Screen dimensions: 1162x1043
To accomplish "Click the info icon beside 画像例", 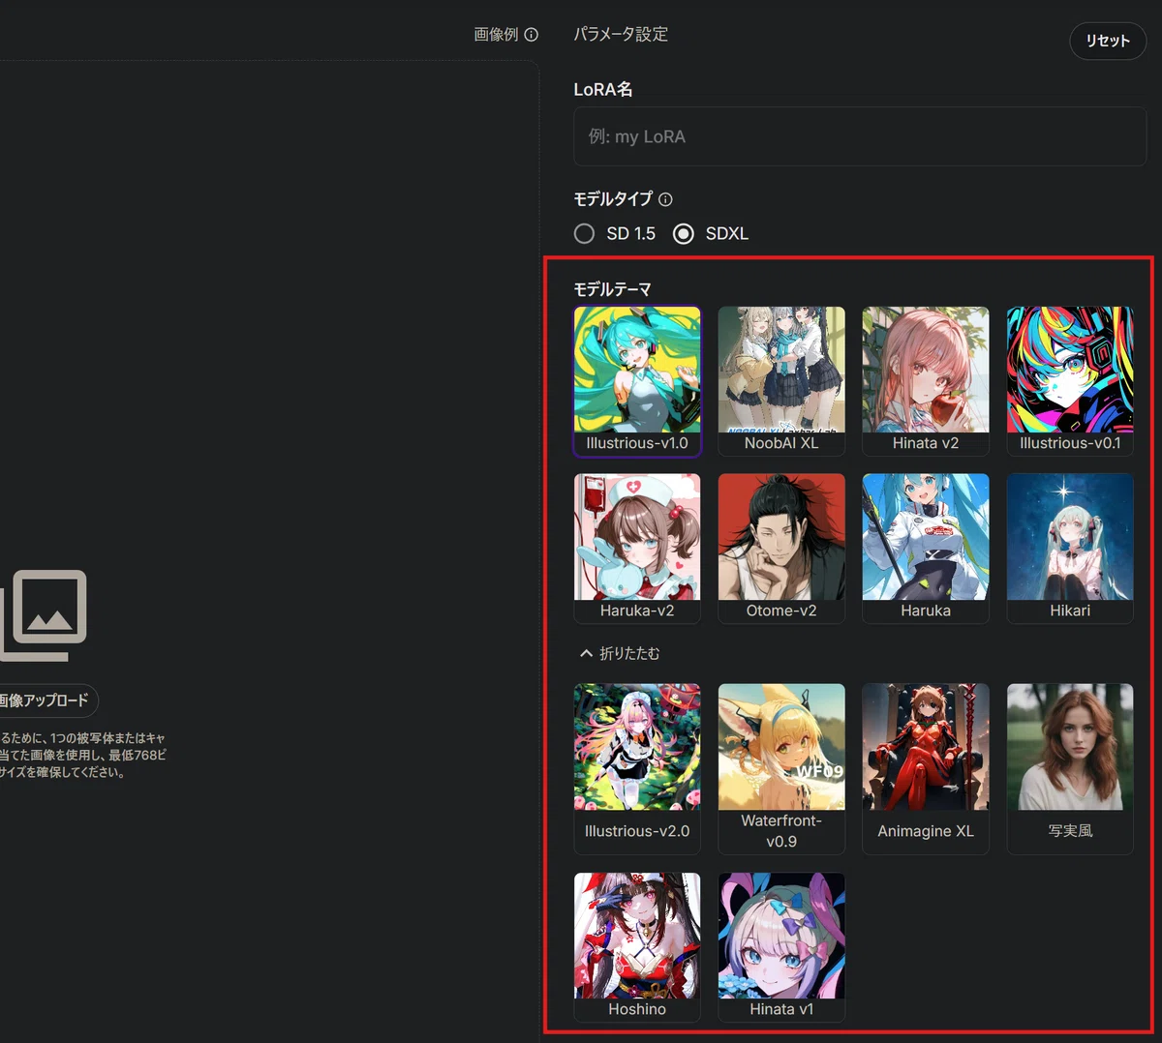I will tap(531, 35).
